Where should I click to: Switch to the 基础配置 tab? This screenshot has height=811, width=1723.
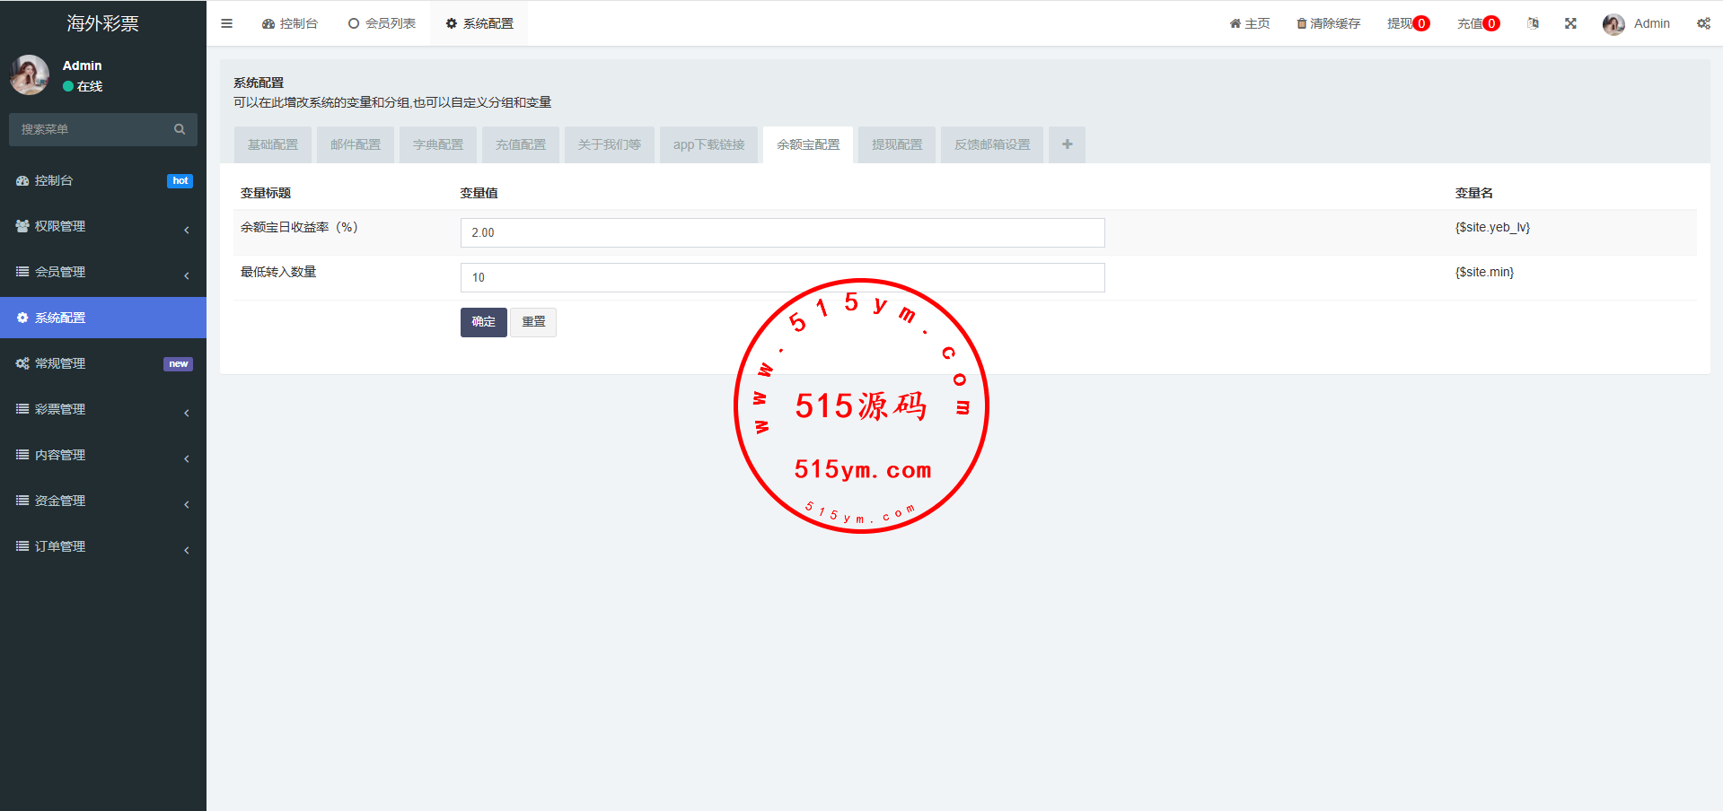[x=273, y=144]
